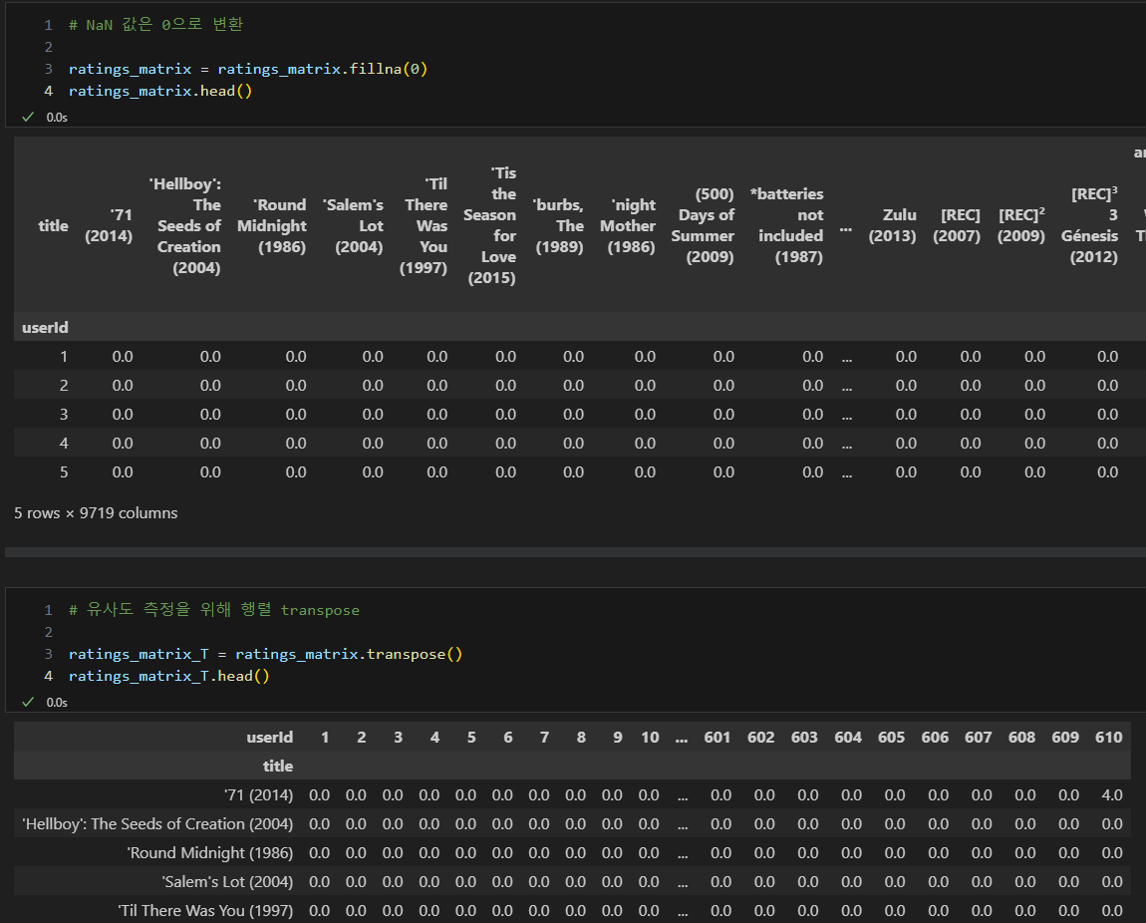The height and width of the screenshot is (923, 1146).
Task: Place cursor on ratings_matrix.transpose() code line
Action: (265, 654)
